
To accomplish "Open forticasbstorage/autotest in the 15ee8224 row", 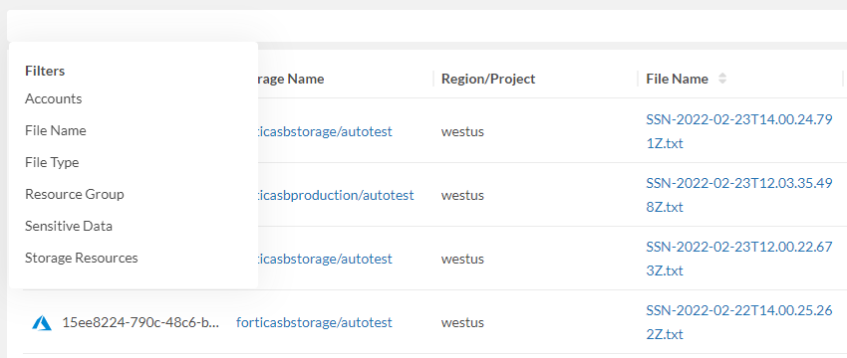I will coord(314,322).
